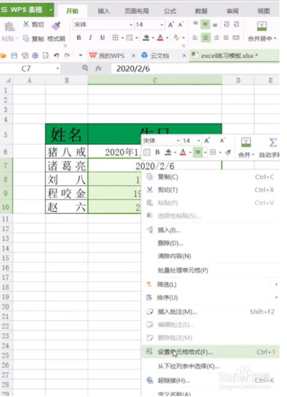Increase font with mini toolbar A+ icon
The image size is (287, 397).
click(x=207, y=141)
